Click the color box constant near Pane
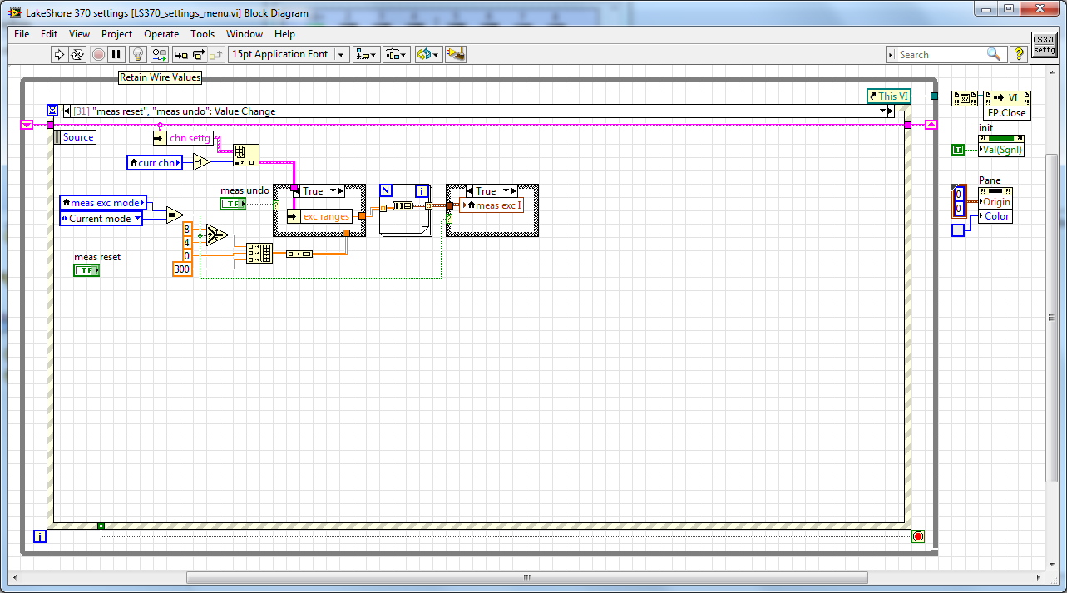The image size is (1067, 593). (958, 230)
